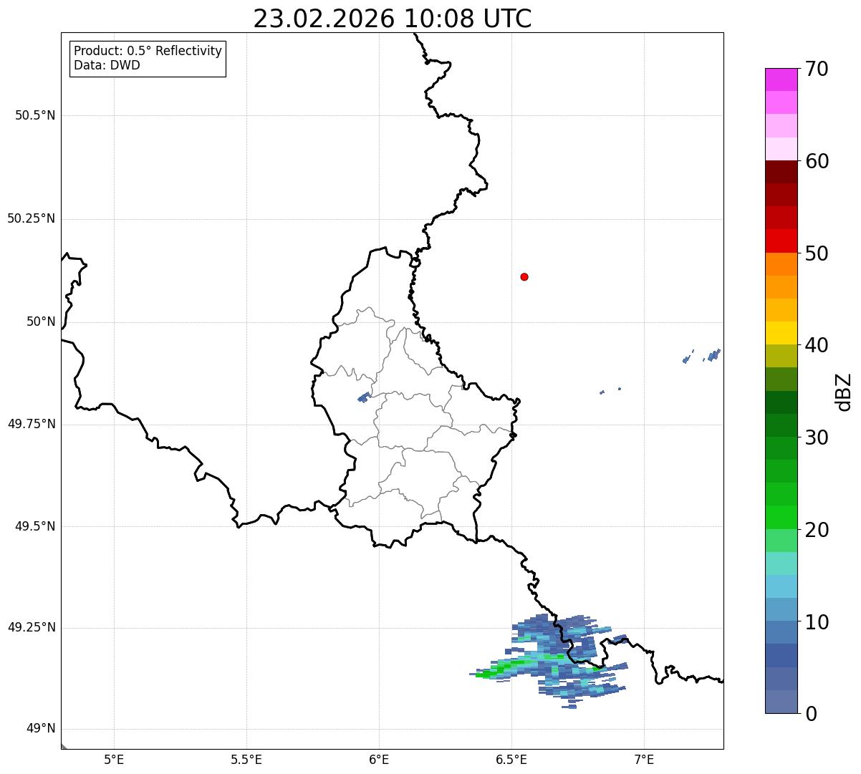Click the small echo inside Luxembourg
The image size is (861, 774).
point(364,397)
